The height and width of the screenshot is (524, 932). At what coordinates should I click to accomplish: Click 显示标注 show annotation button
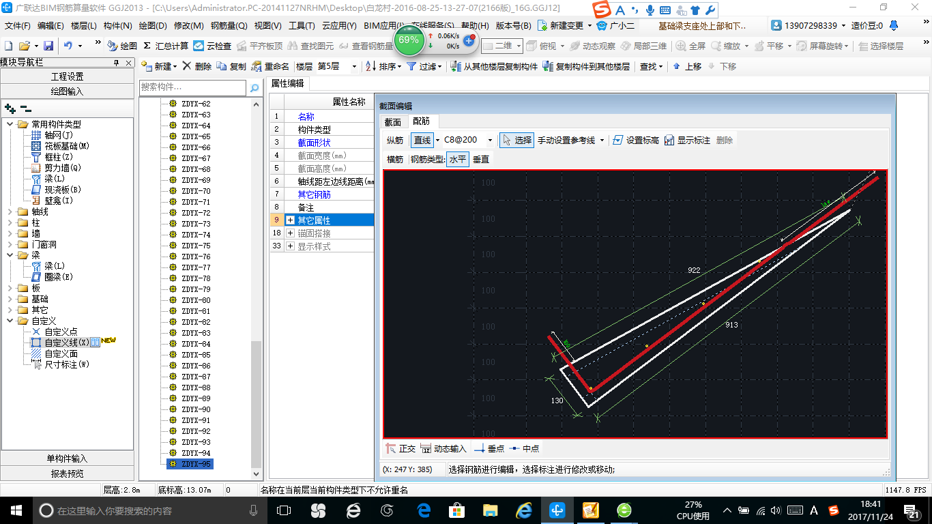[687, 140]
